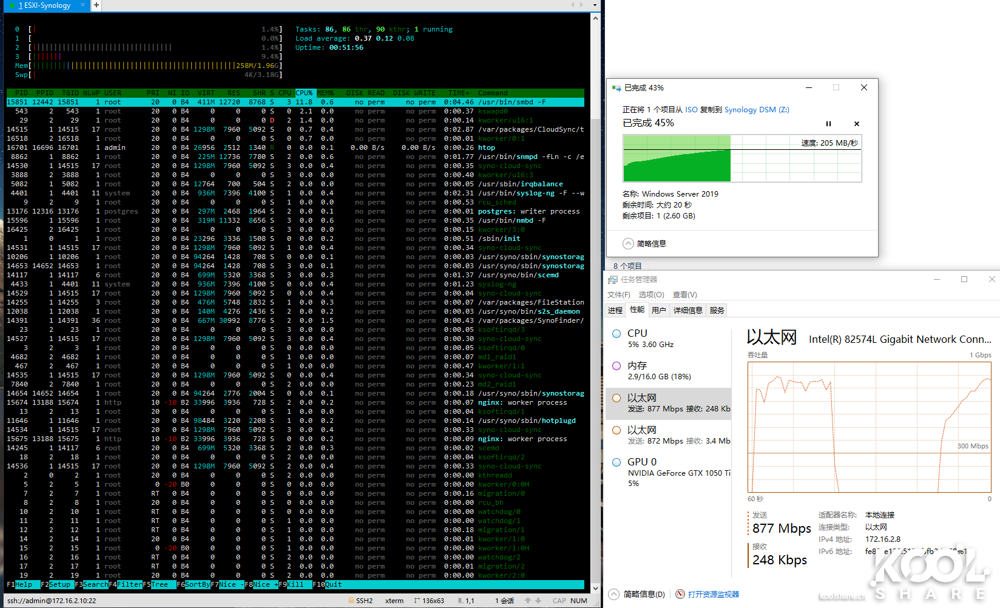Select the htop process row
The image size is (1000, 608).
pos(296,147)
